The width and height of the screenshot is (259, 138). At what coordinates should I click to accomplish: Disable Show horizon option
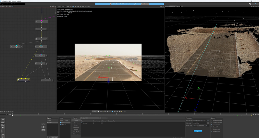212,131
